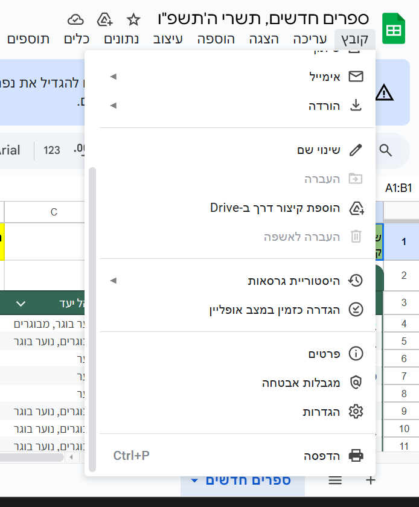Viewport: 419px width, 507px height.
Task: Click the 123 number format icon
Action: [52, 150]
